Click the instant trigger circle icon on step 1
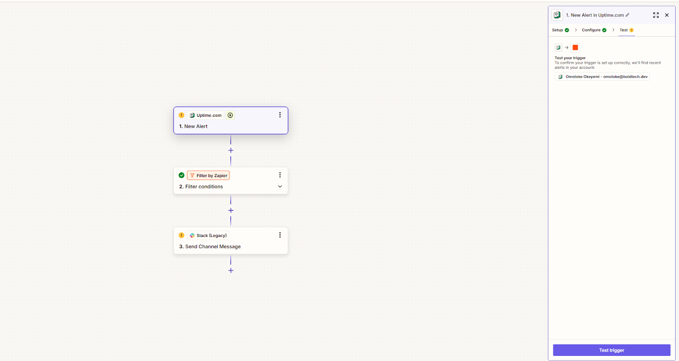 [x=230, y=115]
